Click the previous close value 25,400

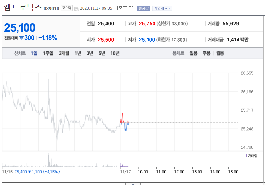[x=106, y=24]
